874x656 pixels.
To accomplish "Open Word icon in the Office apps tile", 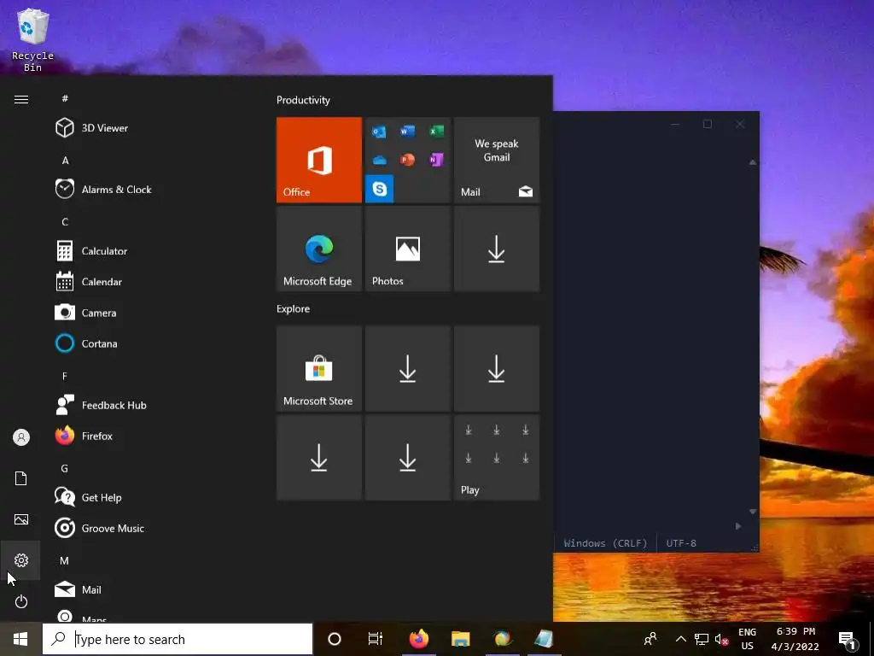I will 407,132.
